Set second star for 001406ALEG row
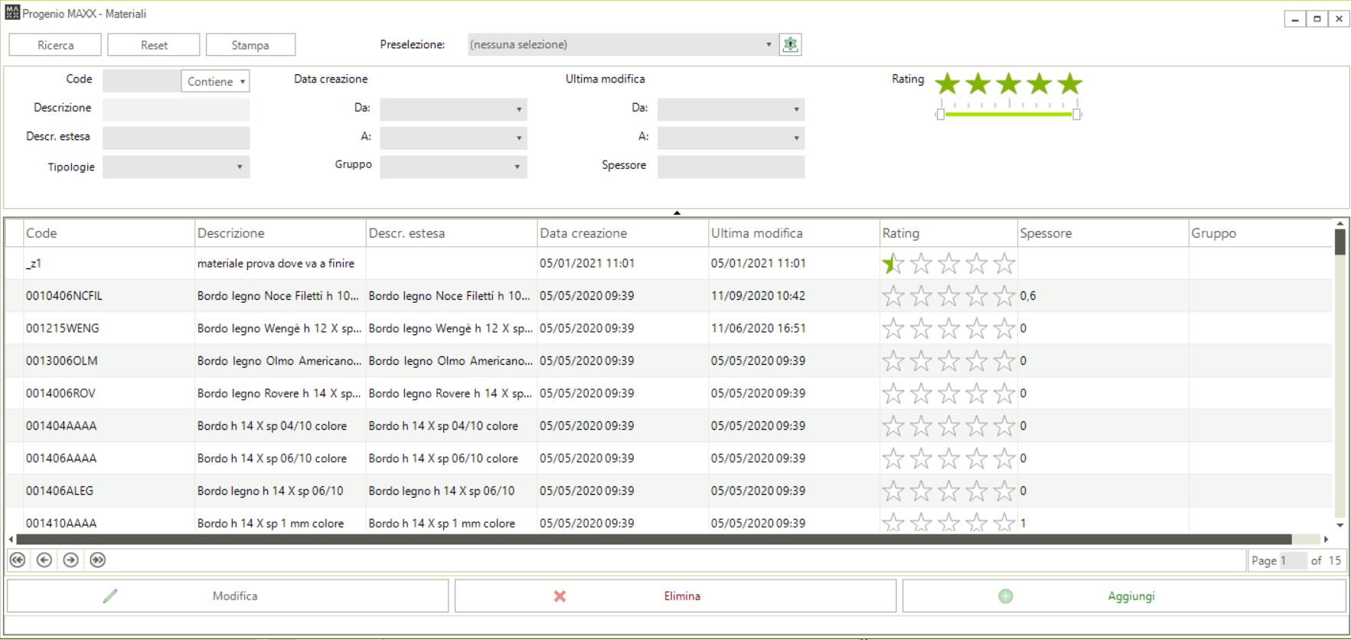The image size is (1351, 640). [921, 491]
